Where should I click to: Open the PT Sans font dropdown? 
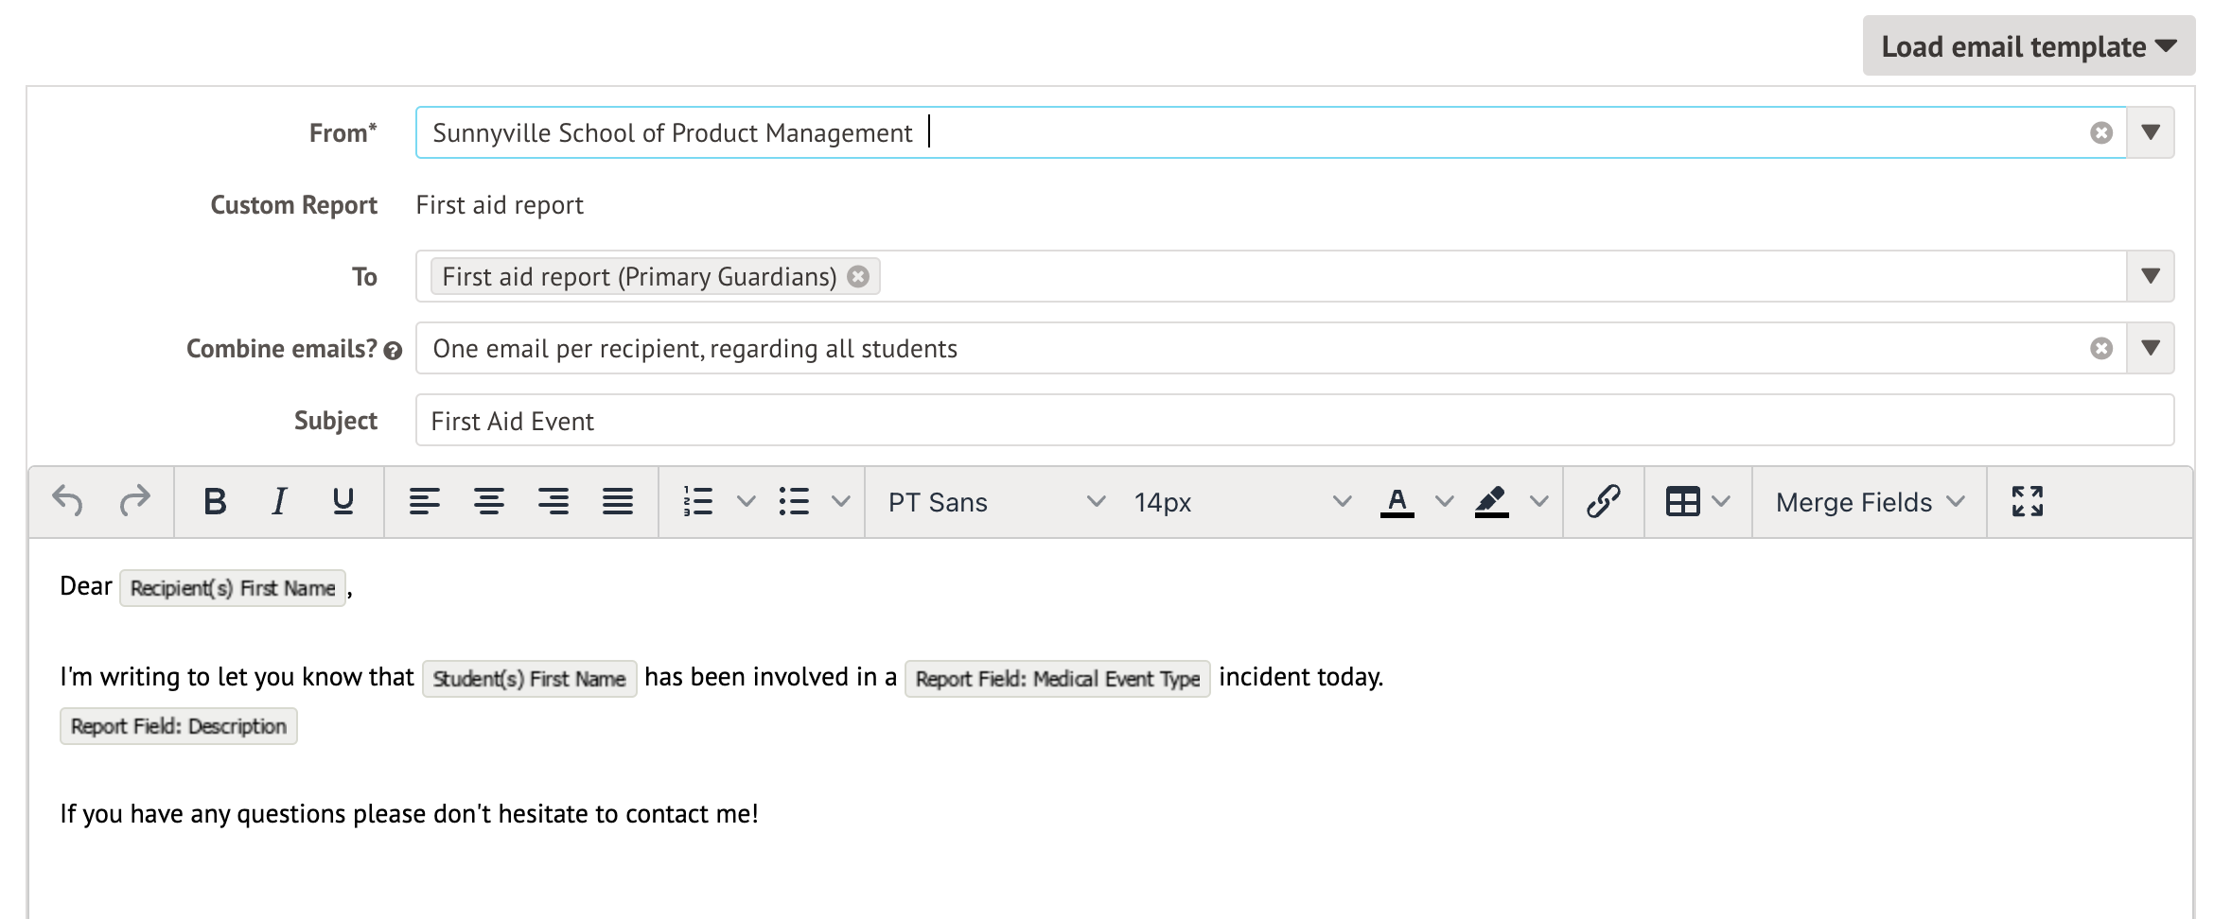[x=995, y=502]
